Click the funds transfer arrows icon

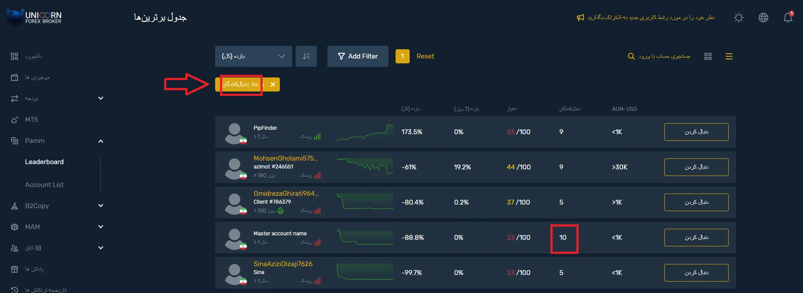click(x=15, y=99)
